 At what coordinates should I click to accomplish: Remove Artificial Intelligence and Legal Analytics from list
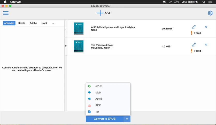pyautogui.click(x=206, y=27)
